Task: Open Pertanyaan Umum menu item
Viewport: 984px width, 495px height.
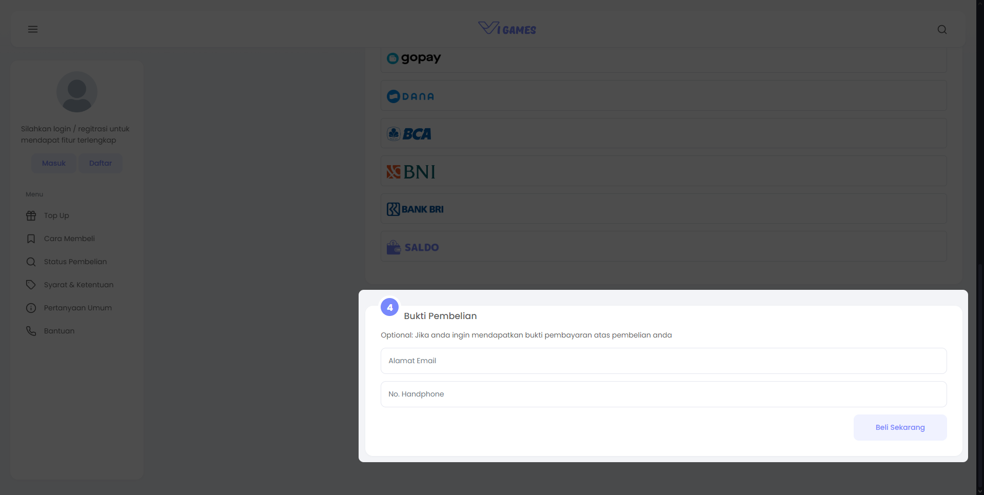Action: coord(77,308)
